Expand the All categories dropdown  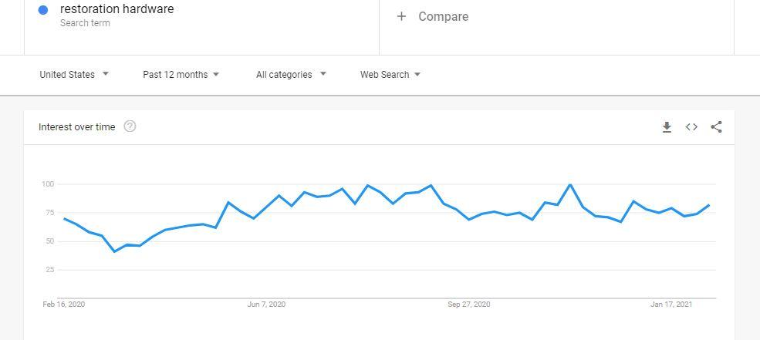point(292,75)
